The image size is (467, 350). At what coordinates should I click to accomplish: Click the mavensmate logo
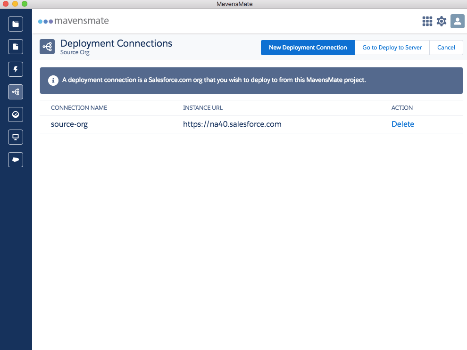74,21
